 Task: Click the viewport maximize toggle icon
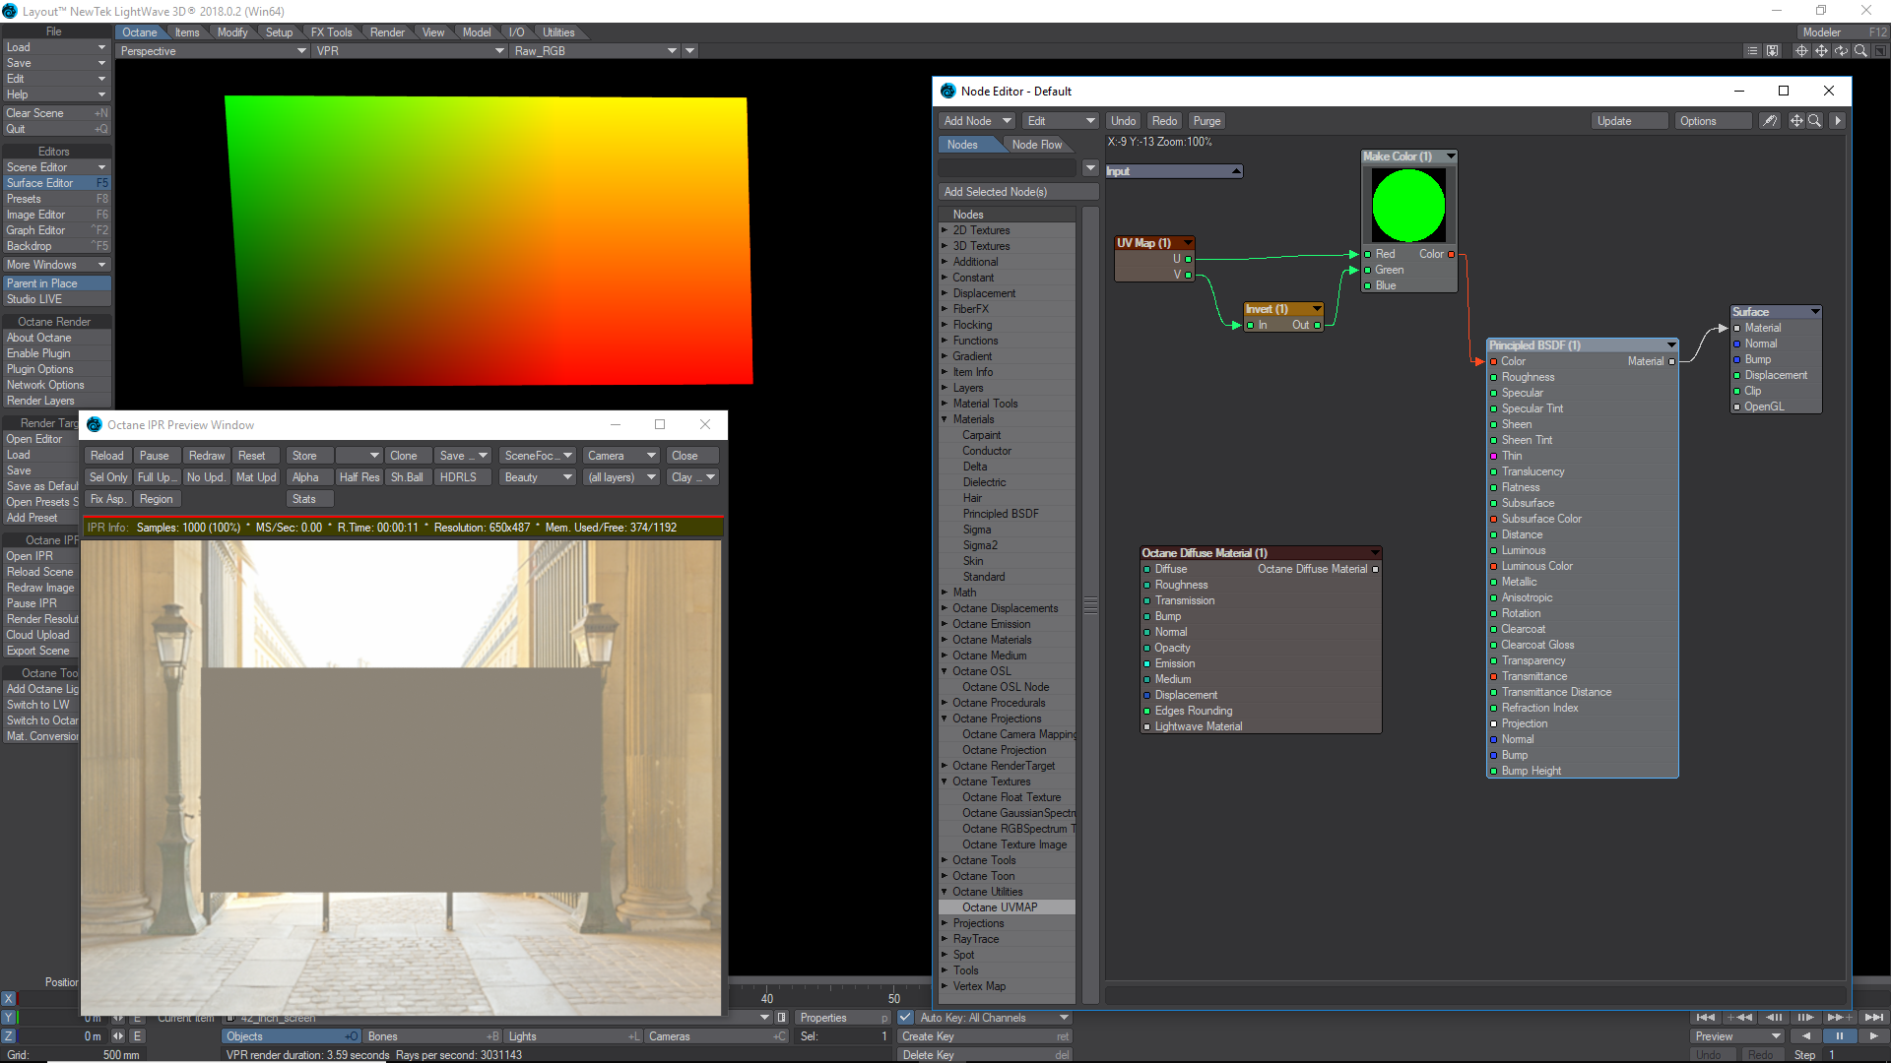pos(1880,51)
